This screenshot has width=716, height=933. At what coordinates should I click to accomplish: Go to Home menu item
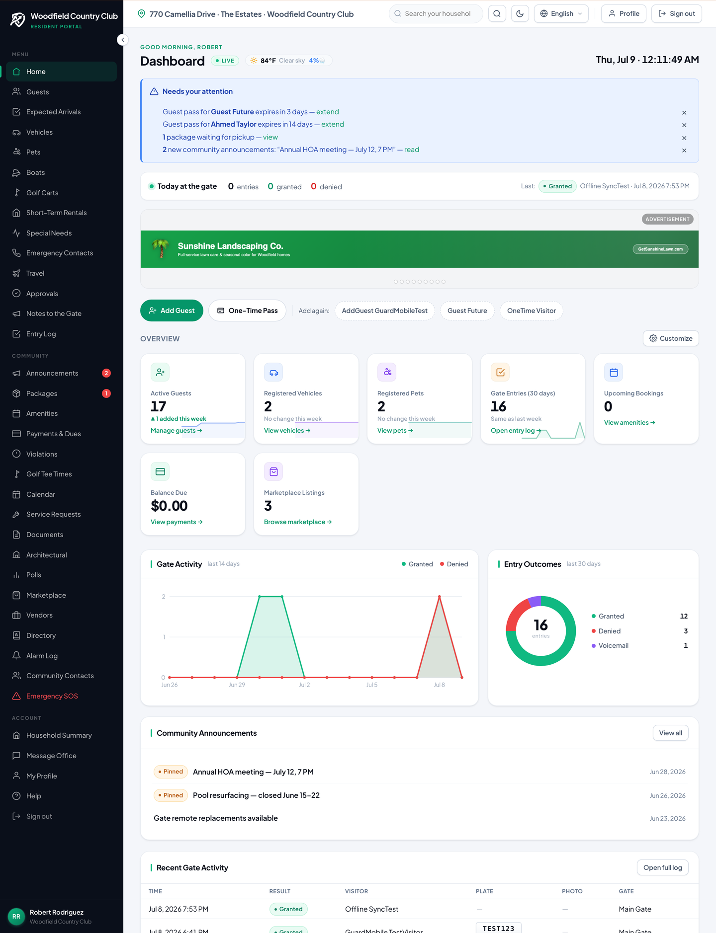tap(62, 72)
